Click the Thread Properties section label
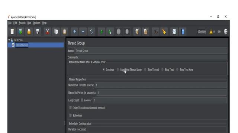238x133 pixels. tap(77, 79)
